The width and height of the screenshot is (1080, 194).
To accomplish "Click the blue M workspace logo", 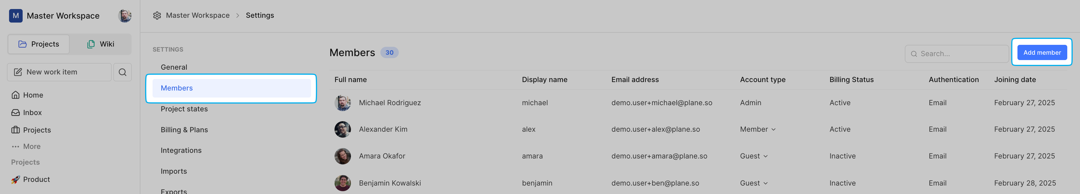I will [16, 16].
